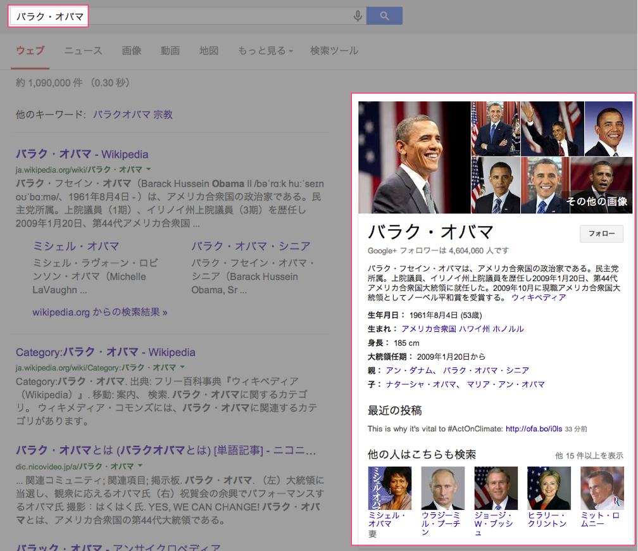
Task: Click the blue magnifier search button
Action: (x=384, y=16)
